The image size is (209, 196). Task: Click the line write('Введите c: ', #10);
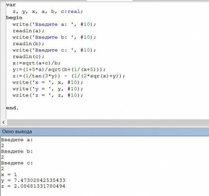[x=54, y=50]
